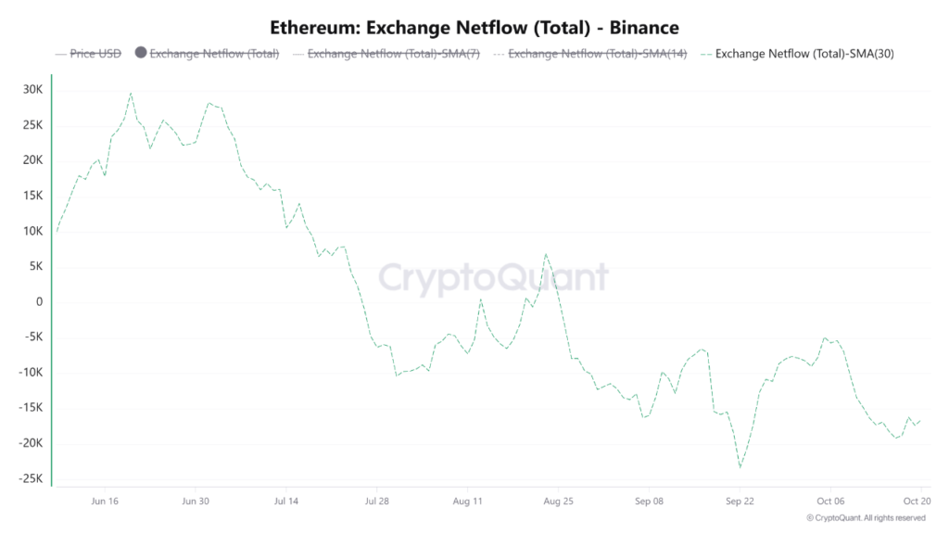Viewport: 949px width, 534px height.
Task: Select the Jul 28 date label
Action: click(377, 501)
